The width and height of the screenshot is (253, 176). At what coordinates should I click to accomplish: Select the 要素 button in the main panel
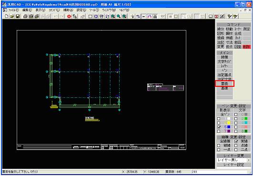[224, 83]
